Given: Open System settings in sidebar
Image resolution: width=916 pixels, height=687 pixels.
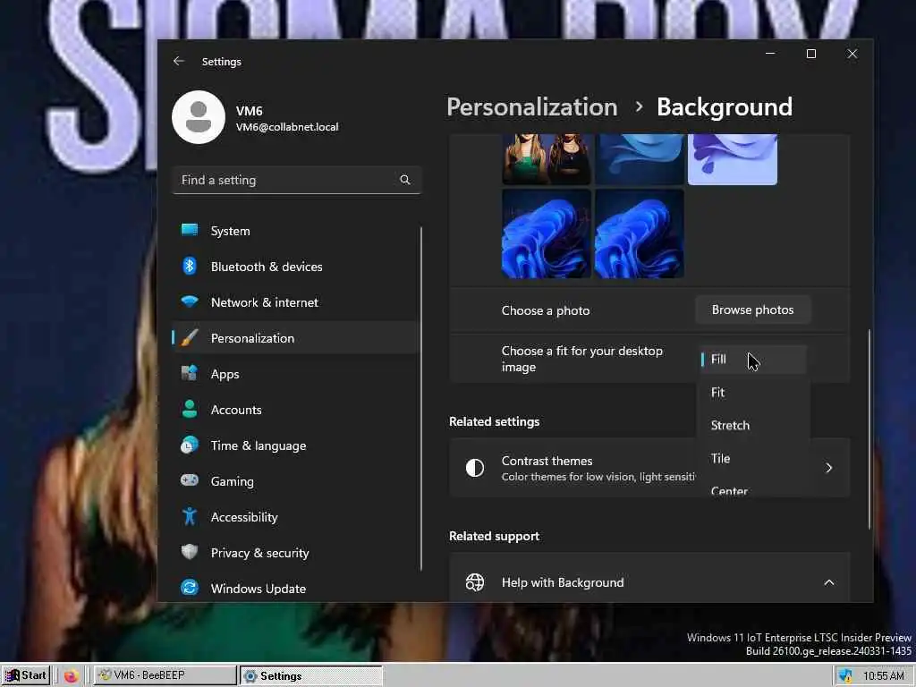Looking at the screenshot, I should coord(296,231).
